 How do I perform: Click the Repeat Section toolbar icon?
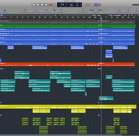(x=119, y=10)
